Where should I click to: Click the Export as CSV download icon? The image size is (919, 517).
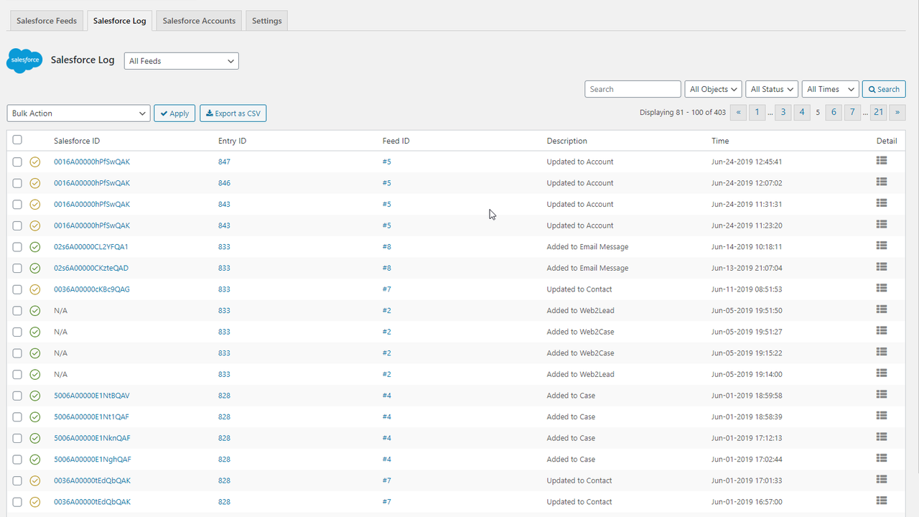[x=208, y=113]
